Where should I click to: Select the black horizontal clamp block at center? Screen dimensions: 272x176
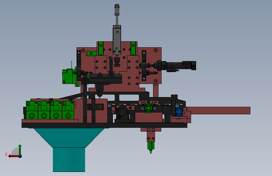105,79
